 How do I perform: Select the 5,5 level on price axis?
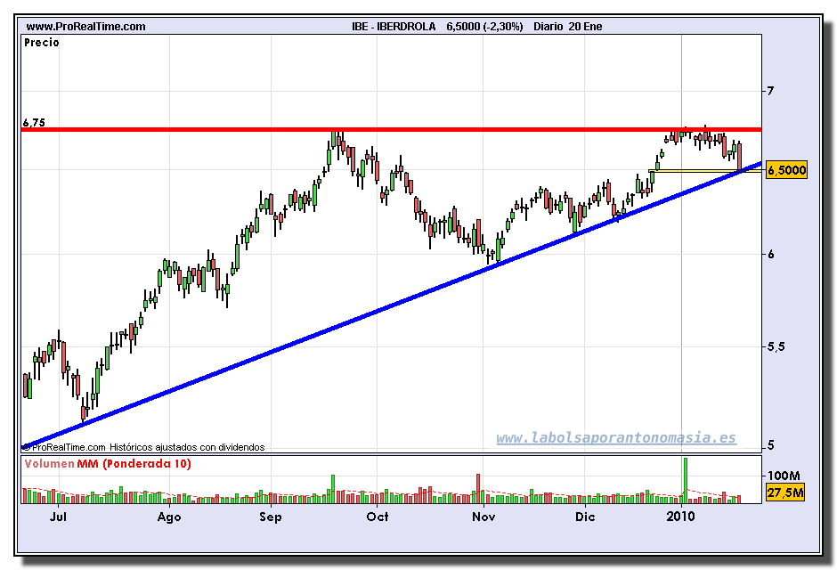pyautogui.click(x=776, y=346)
